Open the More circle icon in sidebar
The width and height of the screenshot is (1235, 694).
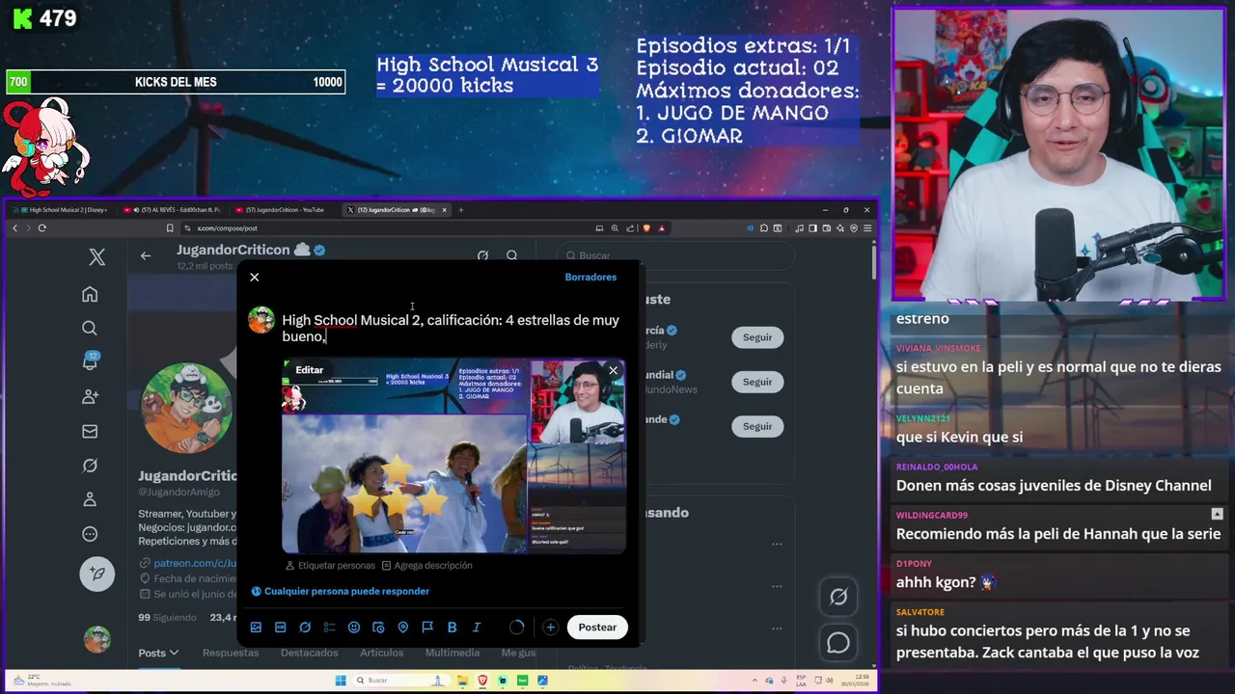[90, 534]
